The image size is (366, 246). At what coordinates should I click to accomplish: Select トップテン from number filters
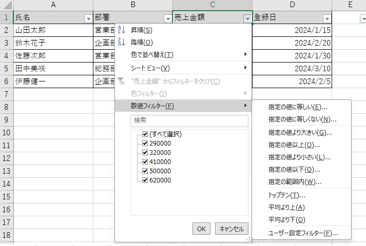tap(286, 195)
